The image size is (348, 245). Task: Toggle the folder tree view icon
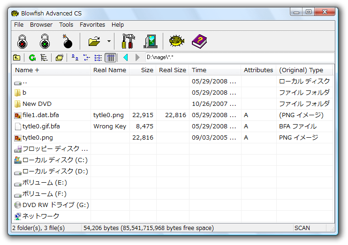point(44,58)
